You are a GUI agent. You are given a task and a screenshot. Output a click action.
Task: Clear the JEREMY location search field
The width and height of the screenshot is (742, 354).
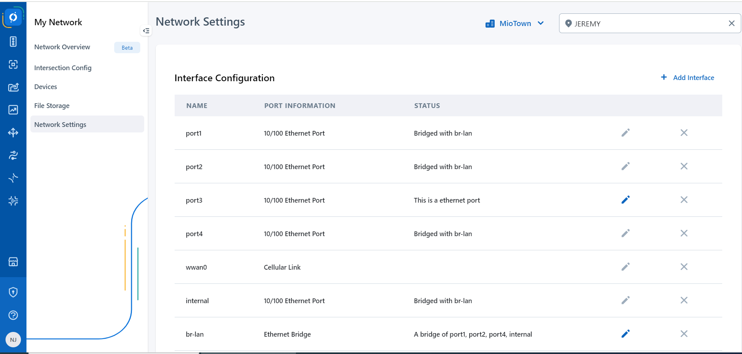(731, 24)
